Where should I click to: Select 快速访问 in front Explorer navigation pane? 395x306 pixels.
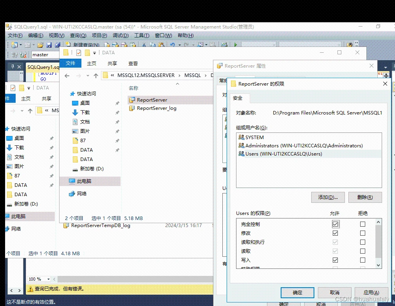[x=86, y=93]
